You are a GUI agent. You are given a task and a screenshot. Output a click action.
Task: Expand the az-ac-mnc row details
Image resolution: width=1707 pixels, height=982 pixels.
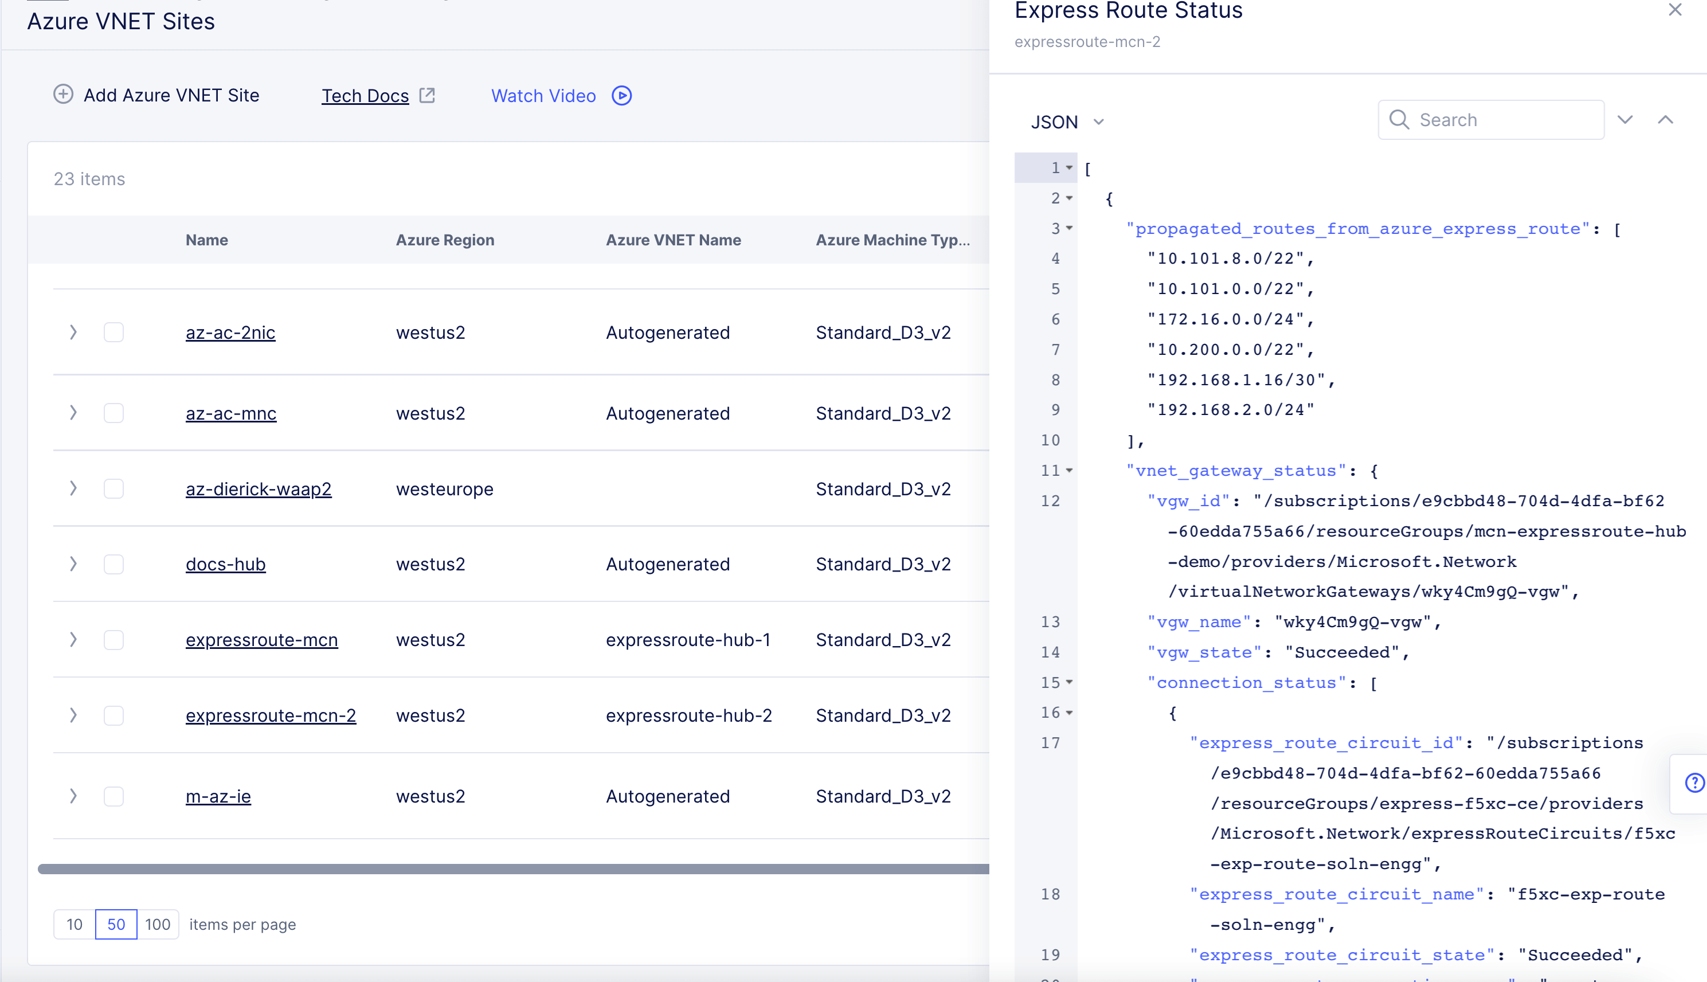(x=73, y=413)
